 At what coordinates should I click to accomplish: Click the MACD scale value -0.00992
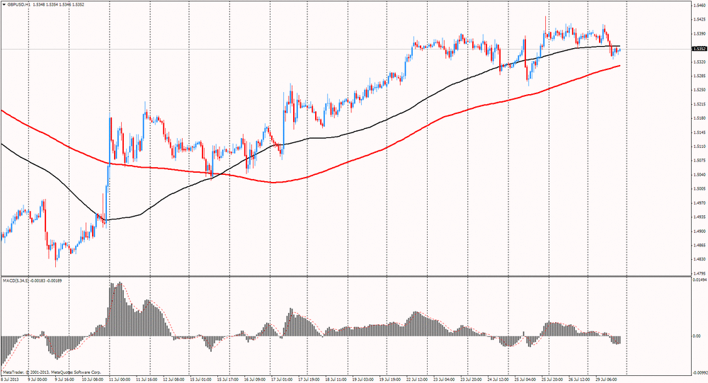click(700, 373)
